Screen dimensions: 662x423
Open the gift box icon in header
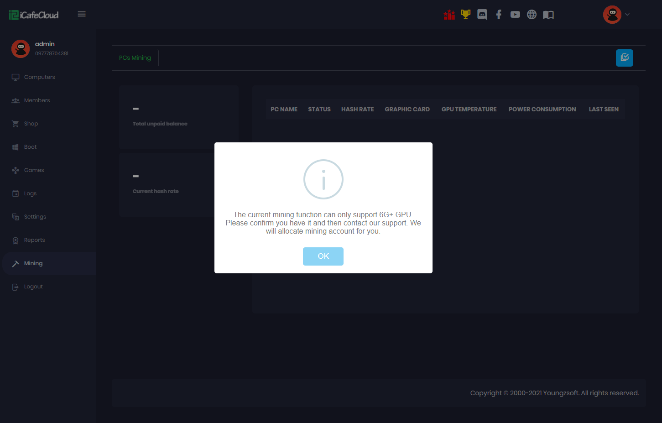click(449, 15)
